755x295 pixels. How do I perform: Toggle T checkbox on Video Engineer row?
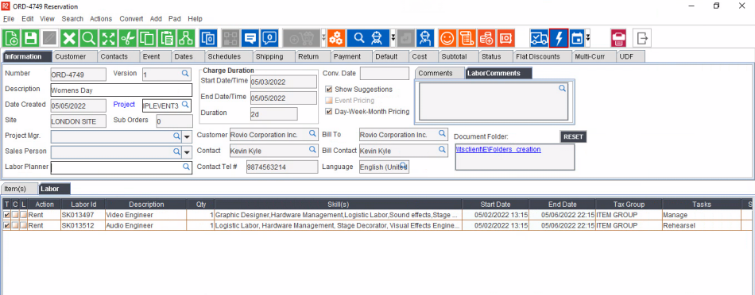[x=6, y=215]
